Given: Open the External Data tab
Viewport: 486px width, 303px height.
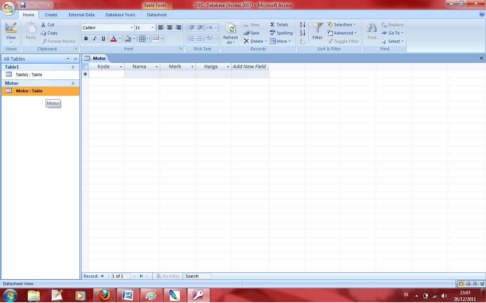Looking at the screenshot, I should [82, 15].
